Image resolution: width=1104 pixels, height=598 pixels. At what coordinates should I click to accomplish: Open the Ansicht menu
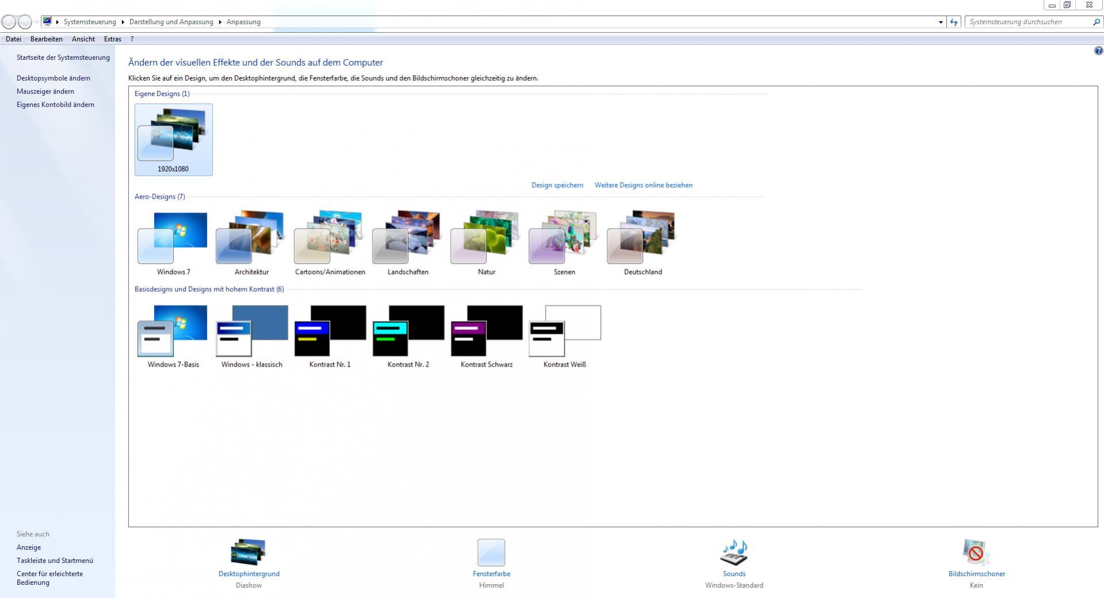(x=83, y=39)
